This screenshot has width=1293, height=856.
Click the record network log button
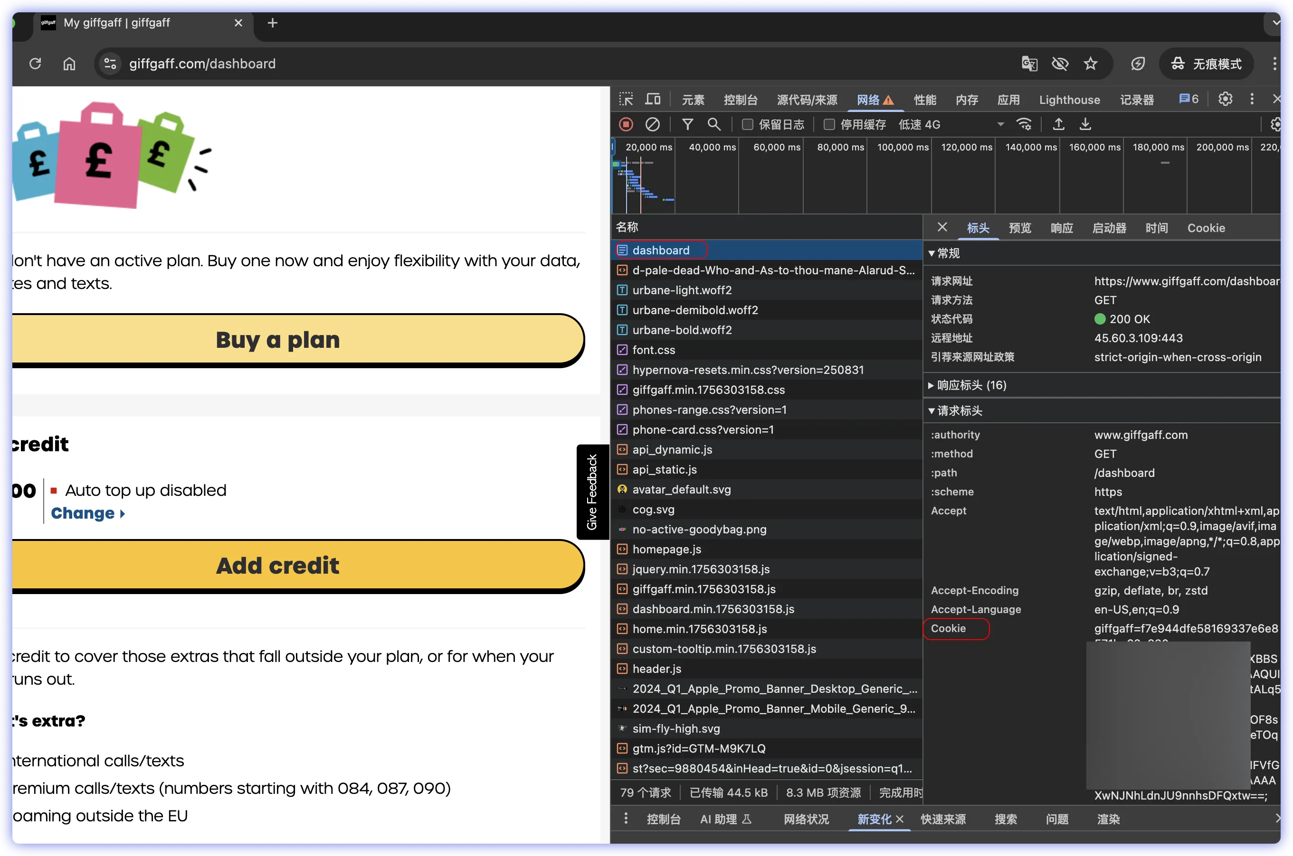tap(626, 124)
